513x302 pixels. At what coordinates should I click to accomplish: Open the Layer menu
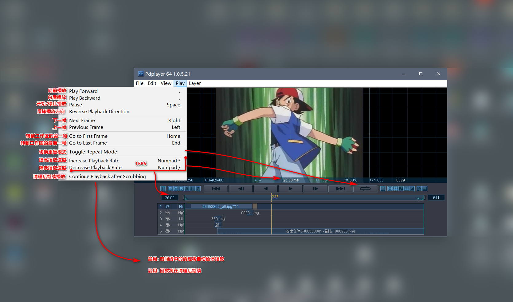(195, 83)
